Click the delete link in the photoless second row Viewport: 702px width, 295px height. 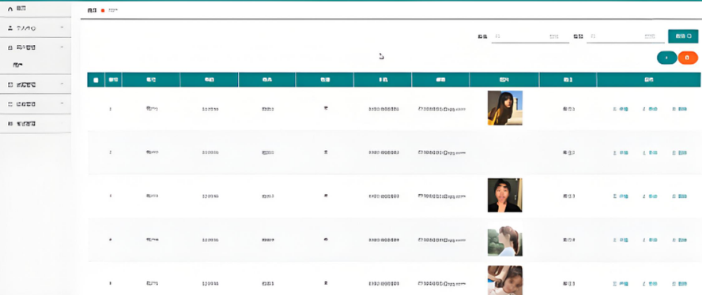pos(680,153)
